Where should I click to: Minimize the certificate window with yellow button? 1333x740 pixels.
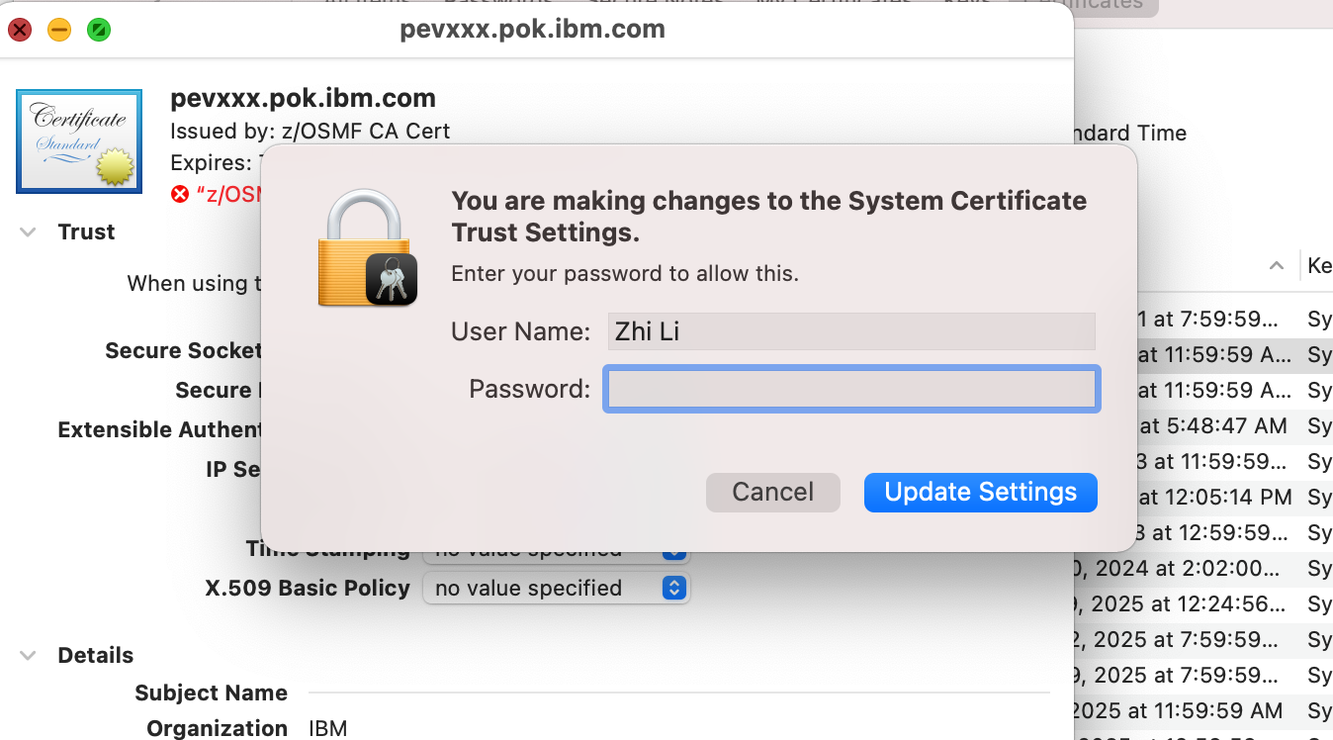(x=59, y=30)
